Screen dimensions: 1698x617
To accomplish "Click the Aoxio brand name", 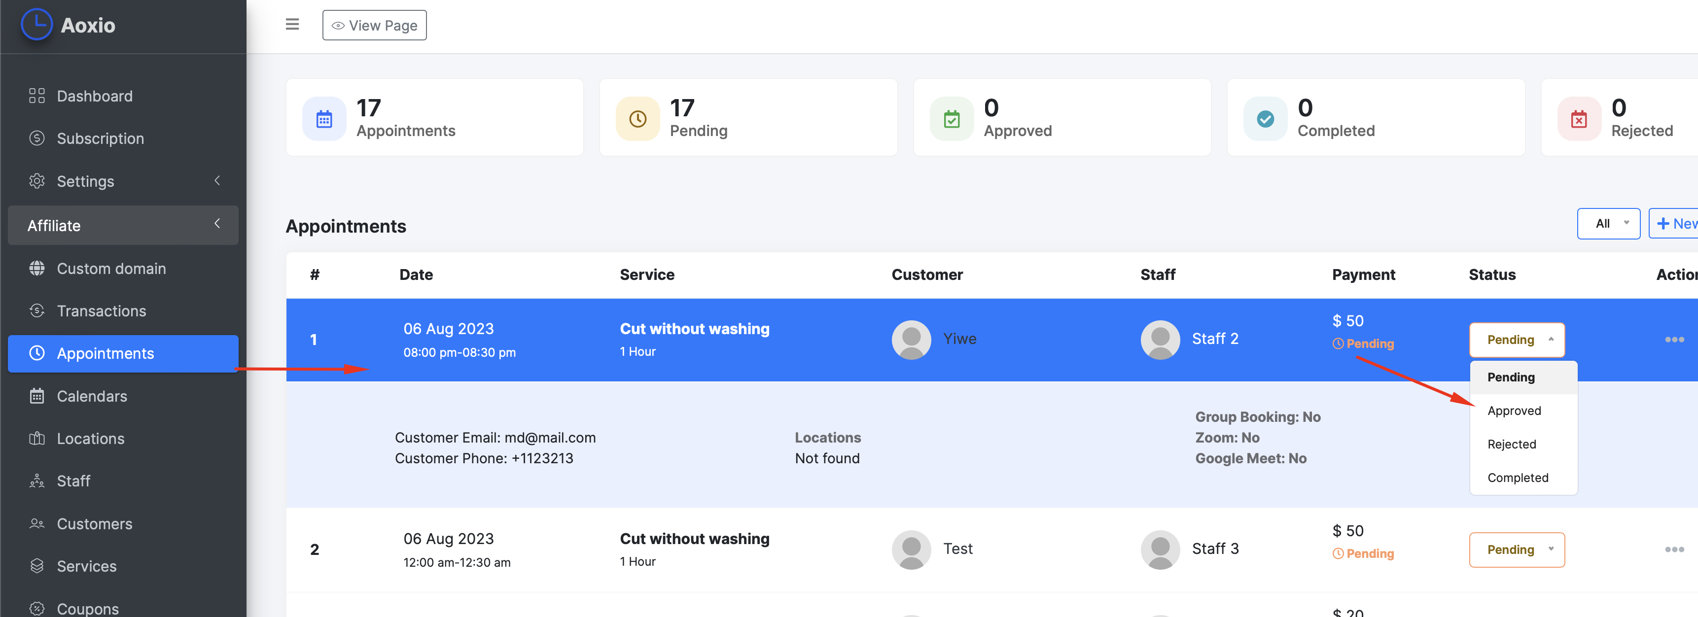I will 88,25.
